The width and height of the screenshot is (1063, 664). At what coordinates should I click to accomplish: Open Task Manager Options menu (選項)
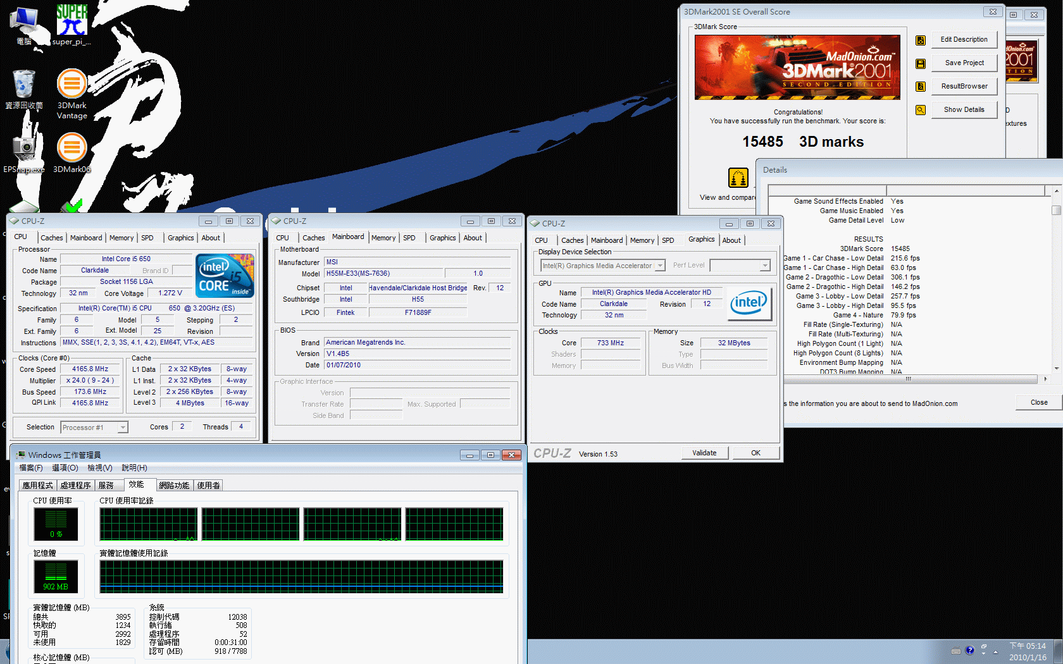click(x=65, y=468)
